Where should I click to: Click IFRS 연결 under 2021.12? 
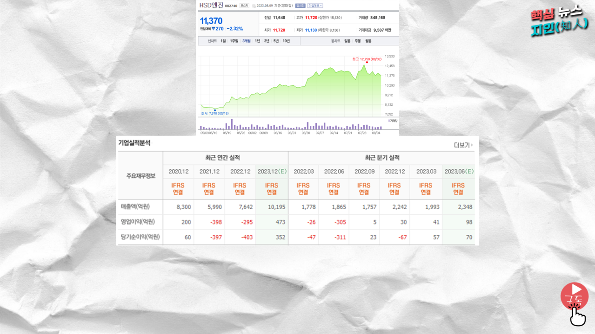209,189
